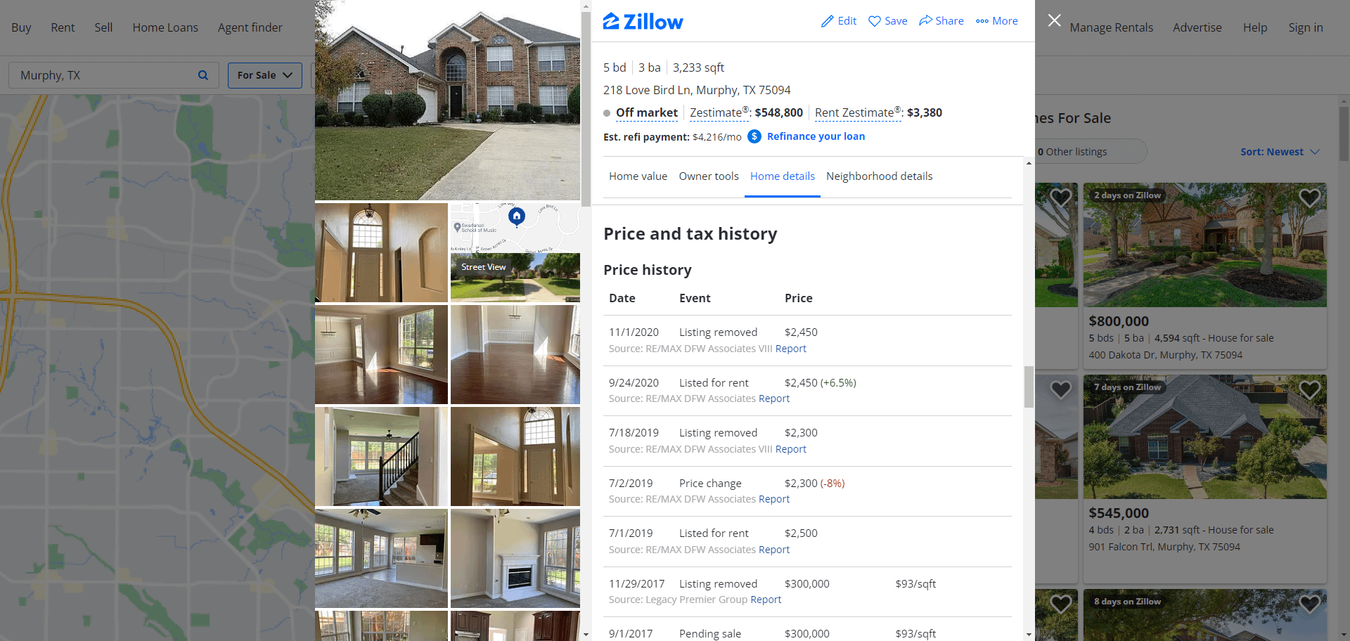
Task: Favorite the $545,000 Falcon Trl listing
Action: [1309, 390]
